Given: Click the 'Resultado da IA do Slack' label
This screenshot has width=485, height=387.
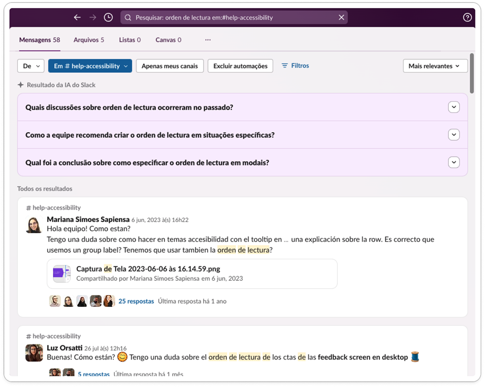Looking at the screenshot, I should 61,85.
